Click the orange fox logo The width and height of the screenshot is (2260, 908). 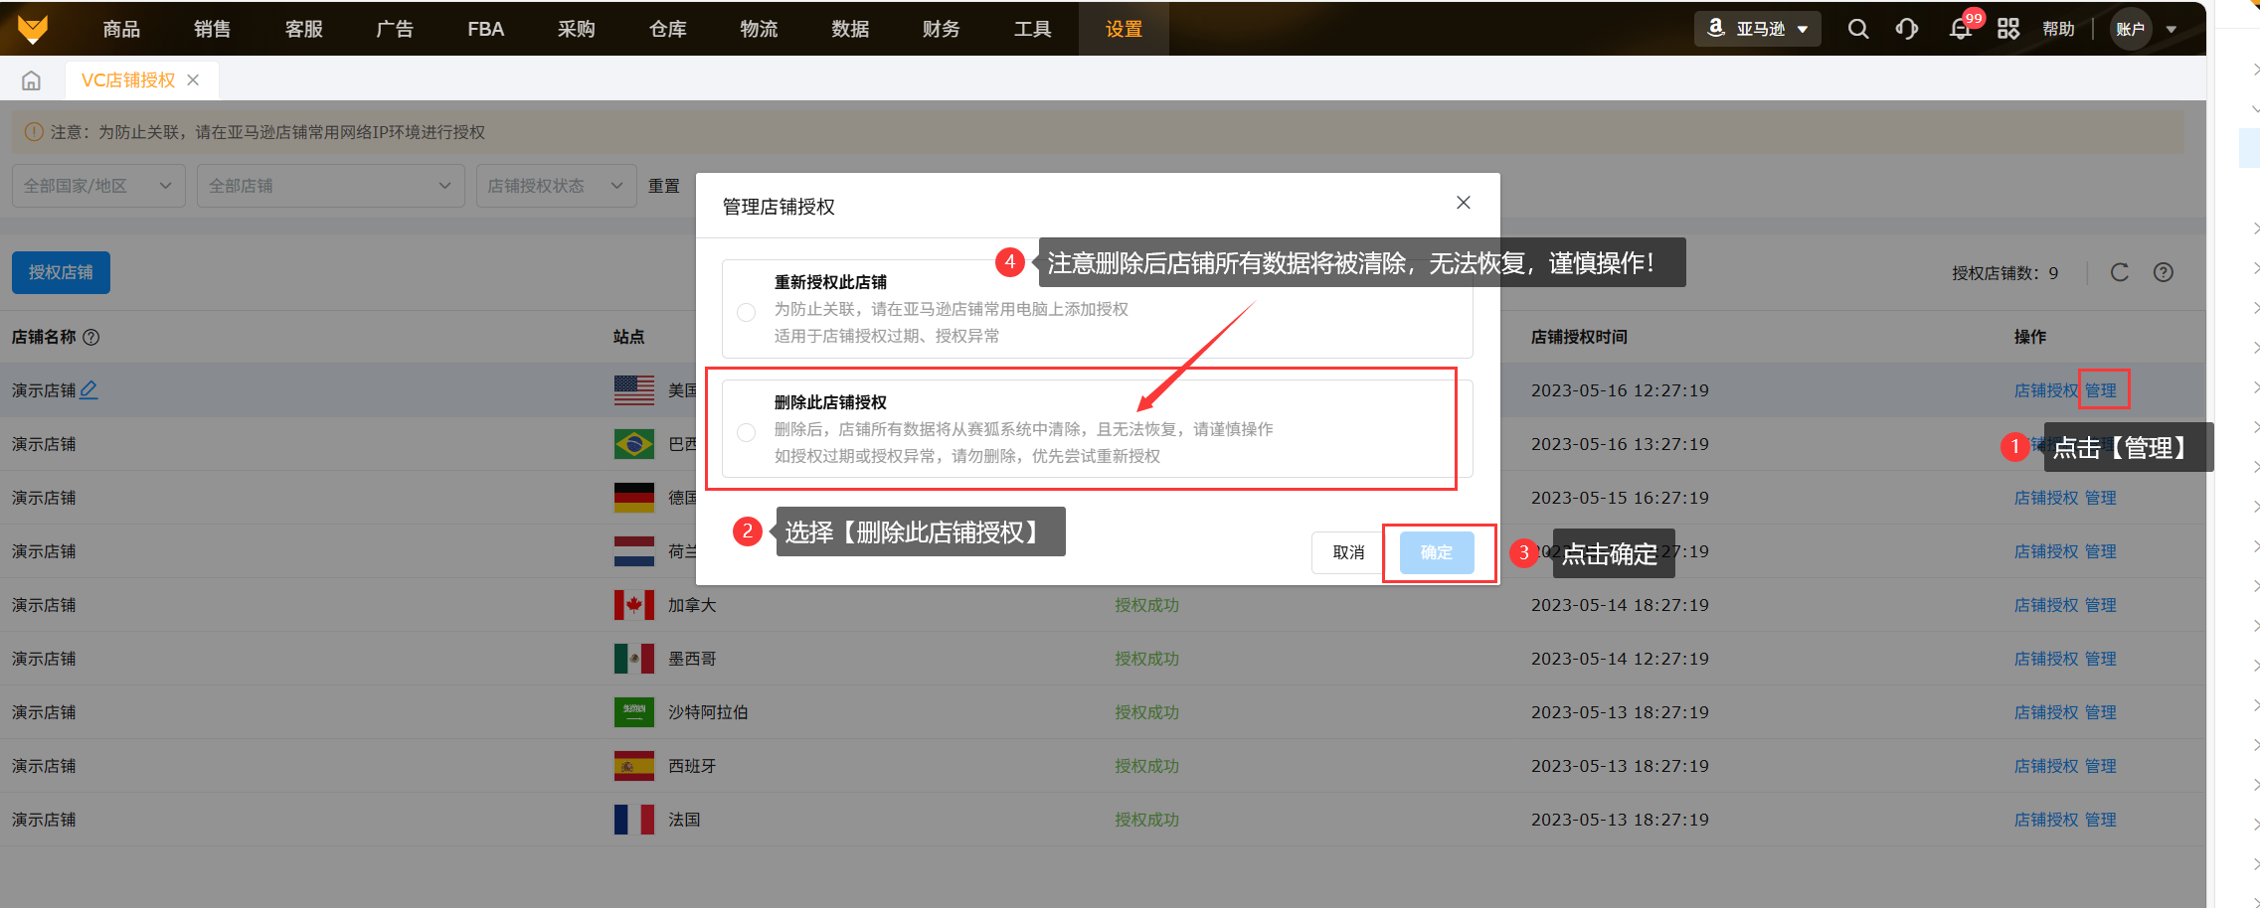click(x=33, y=29)
